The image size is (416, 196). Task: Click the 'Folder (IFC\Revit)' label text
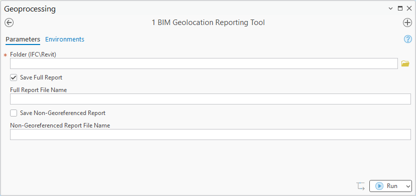tap(33, 54)
